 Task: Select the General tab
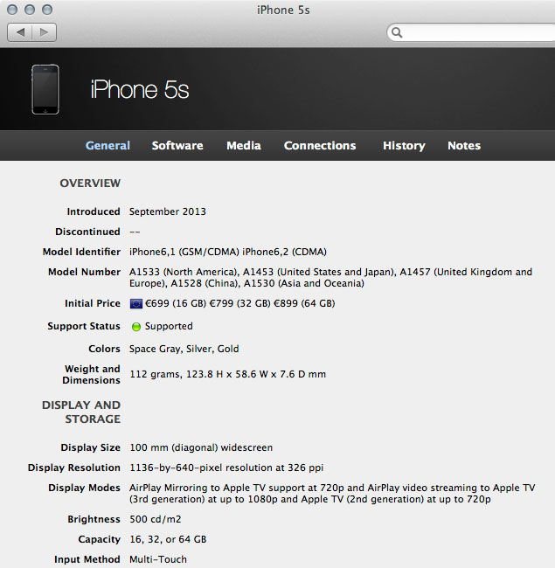pos(108,146)
